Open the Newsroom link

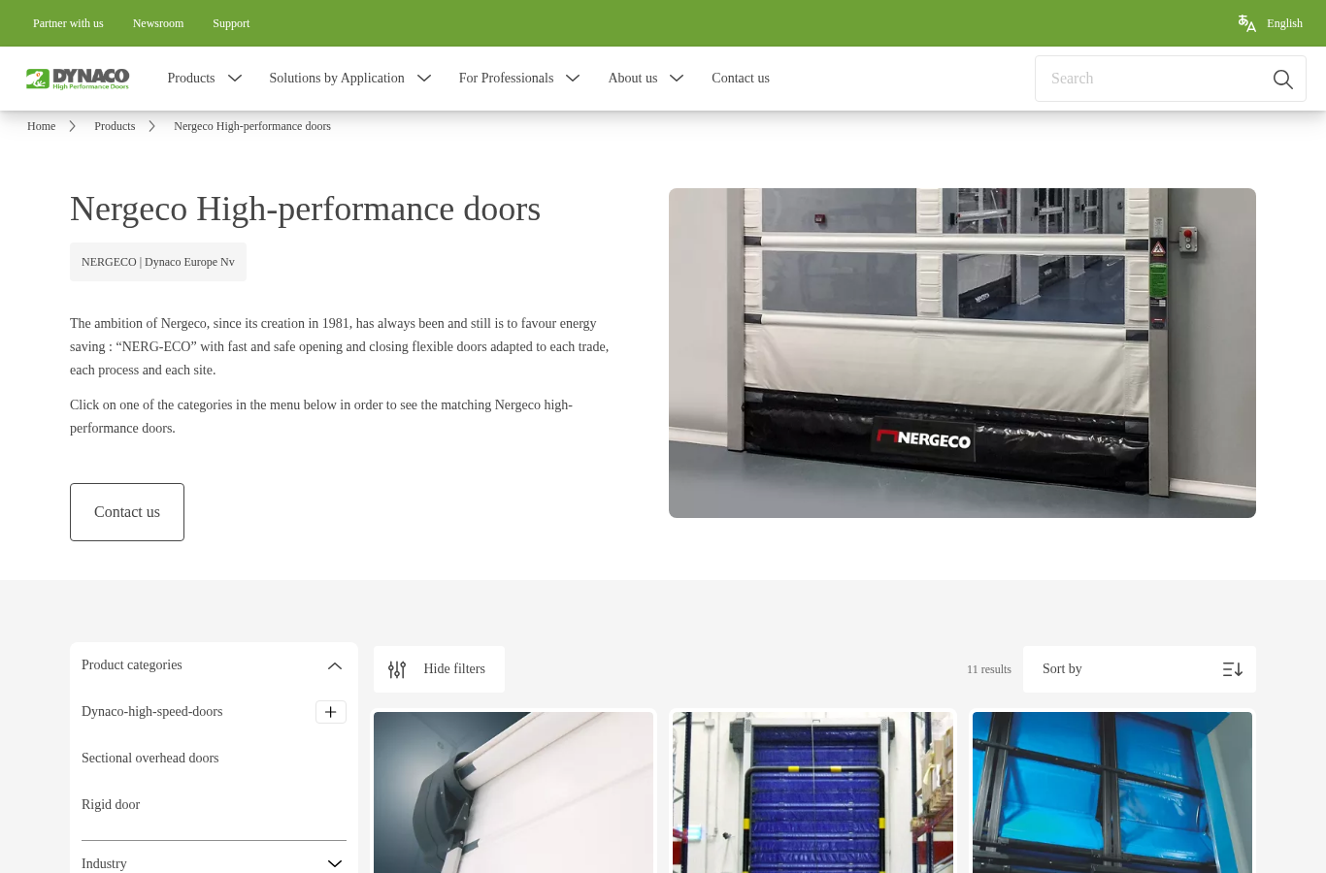(x=158, y=23)
